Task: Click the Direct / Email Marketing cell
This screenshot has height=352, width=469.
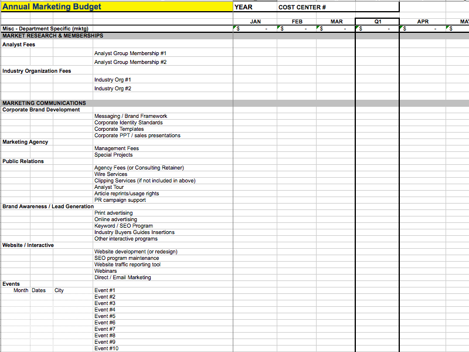Action: pos(123,277)
